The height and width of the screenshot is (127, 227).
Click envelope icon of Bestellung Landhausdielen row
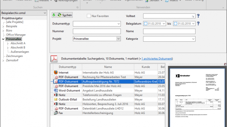pyautogui.click(x=56, y=99)
